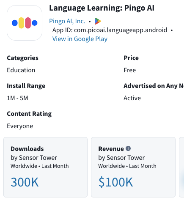184x200 pixels.
Task: Click the $100K revenue value
Action: tap(115, 182)
